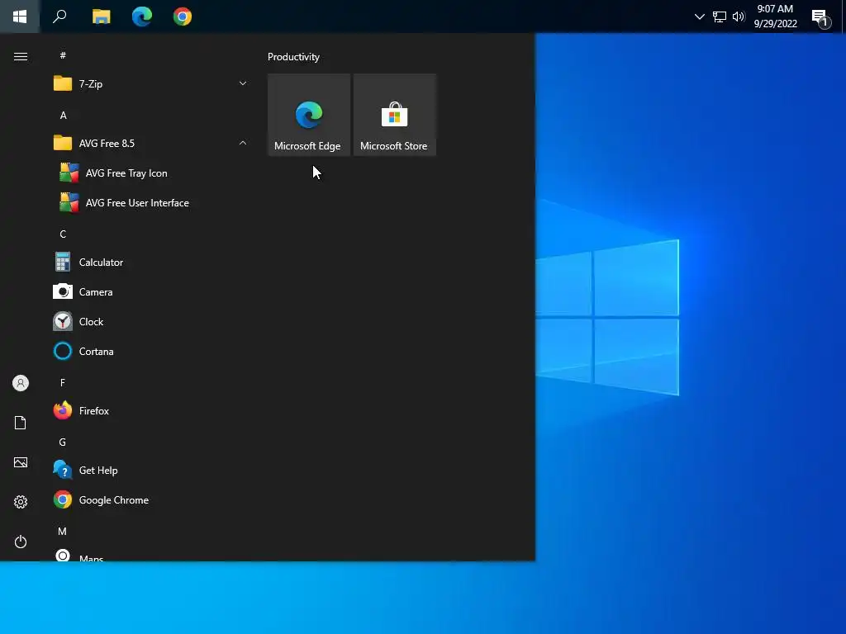The width and height of the screenshot is (846, 634).
Task: Open the Clock app
Action: [x=150, y=321]
